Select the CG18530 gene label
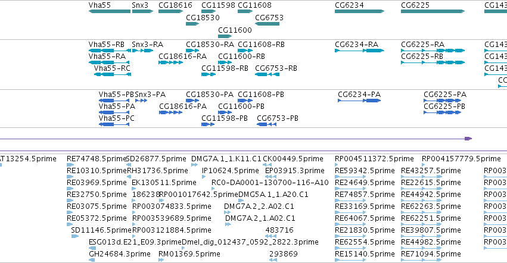The width and height of the screenshot is (507, 263). tap(203, 17)
